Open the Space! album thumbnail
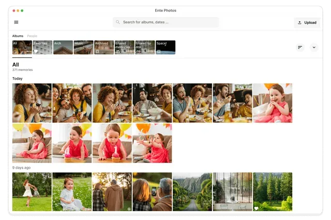This screenshot has width=331, height=220. [165, 48]
